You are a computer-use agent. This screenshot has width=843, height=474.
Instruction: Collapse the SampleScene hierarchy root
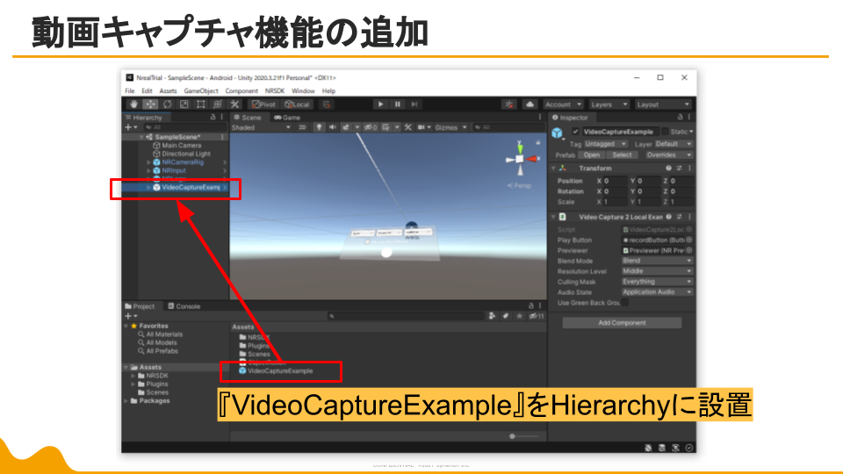coord(141,137)
